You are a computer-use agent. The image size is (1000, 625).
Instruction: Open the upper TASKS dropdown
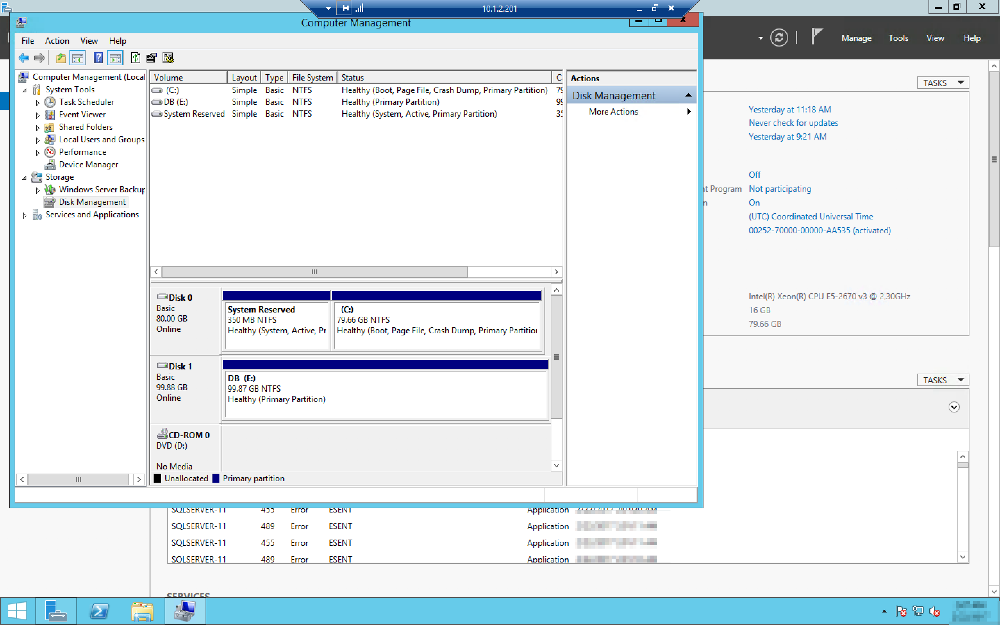(x=943, y=83)
